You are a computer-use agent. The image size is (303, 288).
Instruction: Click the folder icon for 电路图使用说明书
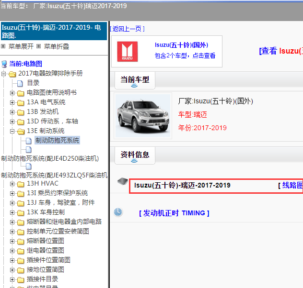click(x=21, y=93)
